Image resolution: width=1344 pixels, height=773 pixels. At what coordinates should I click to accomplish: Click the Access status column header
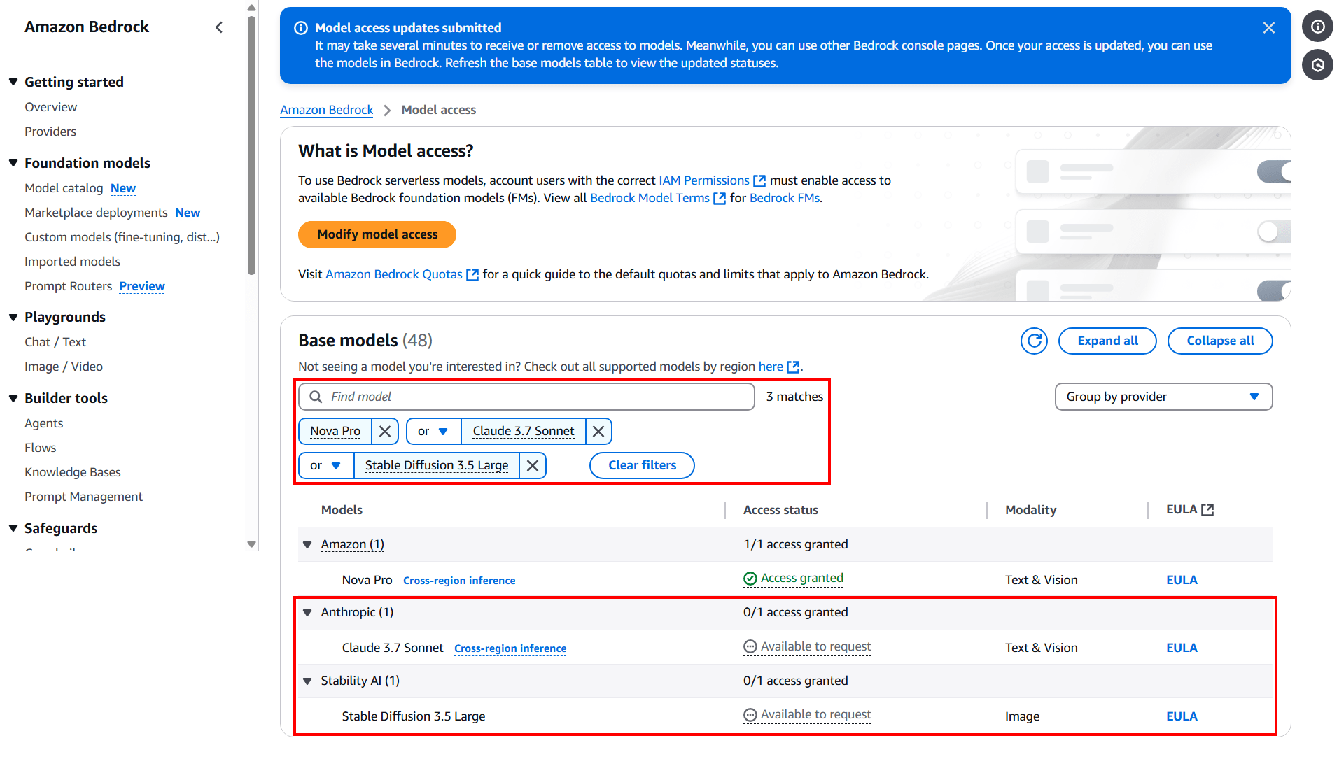780,510
